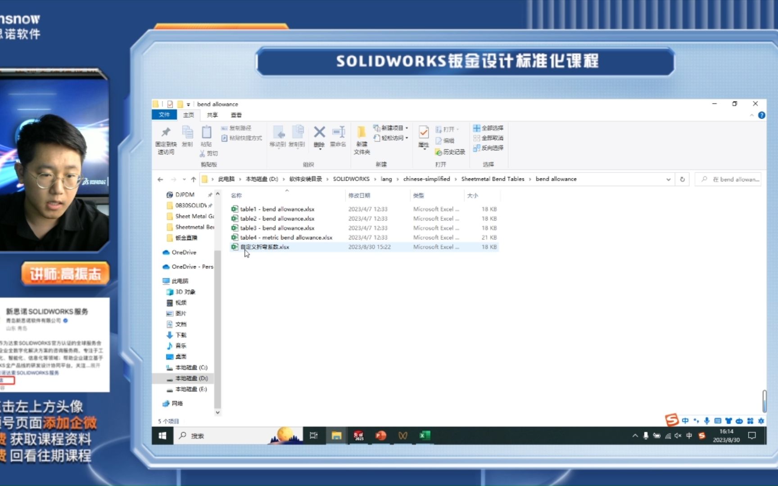The height and width of the screenshot is (486, 778).
Task: Select table2 - bend allowance.xlsx
Action: pos(277,219)
